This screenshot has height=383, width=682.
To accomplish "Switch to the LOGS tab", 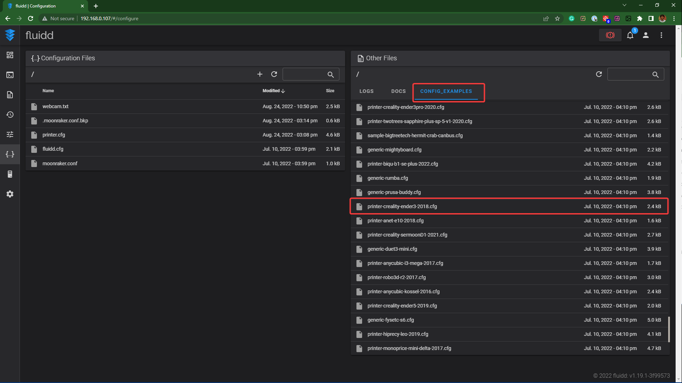I will (366, 91).
